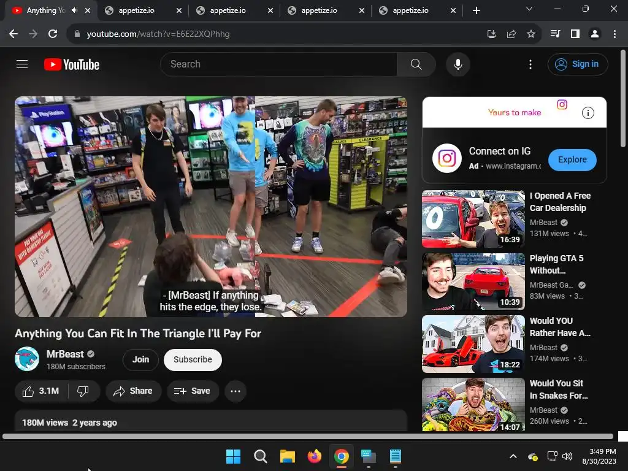Click the horizontal page scrollbar
The image size is (628, 471).
308,436
